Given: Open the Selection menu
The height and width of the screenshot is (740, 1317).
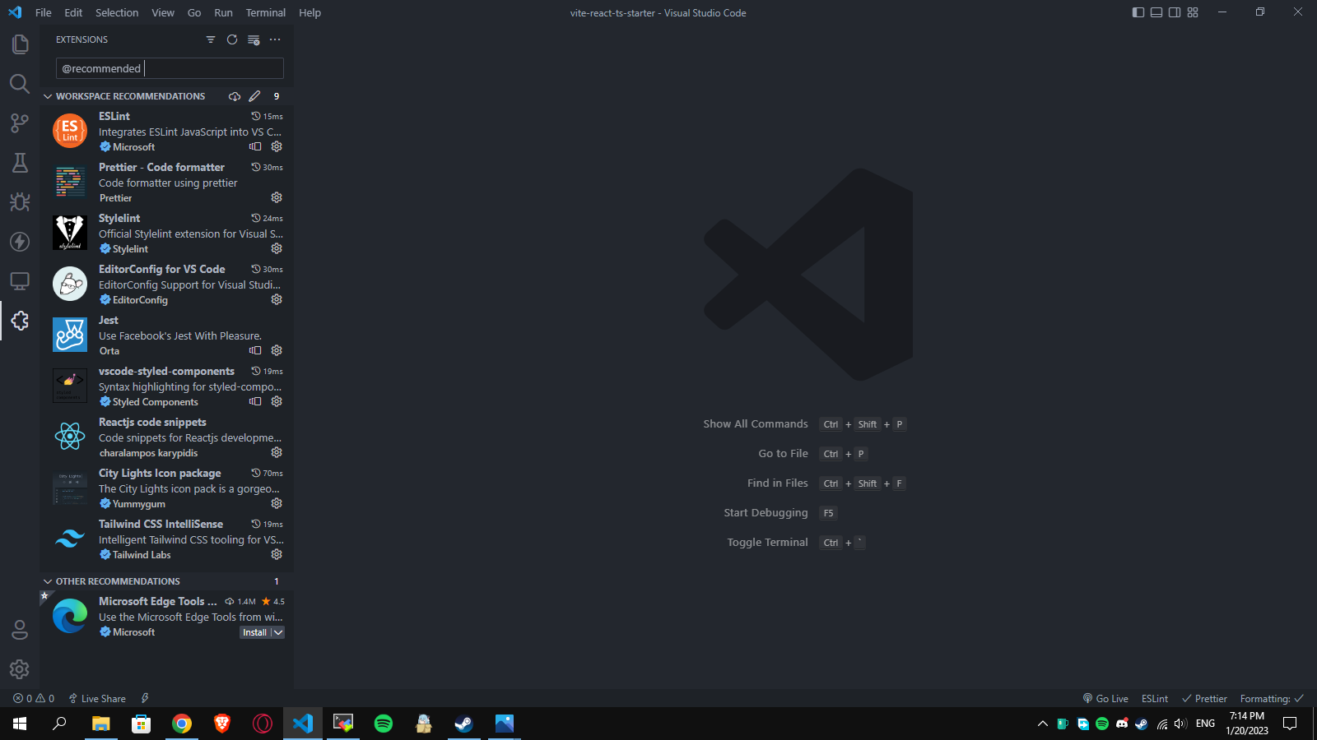Looking at the screenshot, I should (117, 12).
